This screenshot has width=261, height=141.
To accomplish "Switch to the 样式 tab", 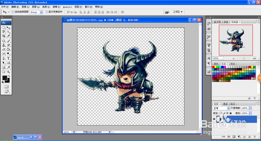I will click(233, 64).
